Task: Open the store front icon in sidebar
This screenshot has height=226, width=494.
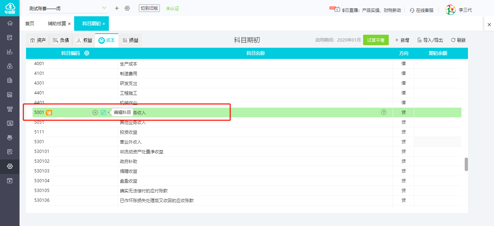Action: [x=10, y=109]
